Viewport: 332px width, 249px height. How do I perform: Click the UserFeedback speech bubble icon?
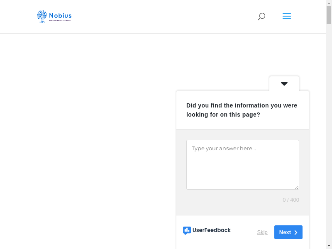[187, 230]
